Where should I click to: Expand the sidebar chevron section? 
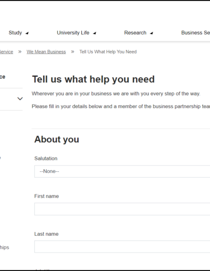point(20,99)
